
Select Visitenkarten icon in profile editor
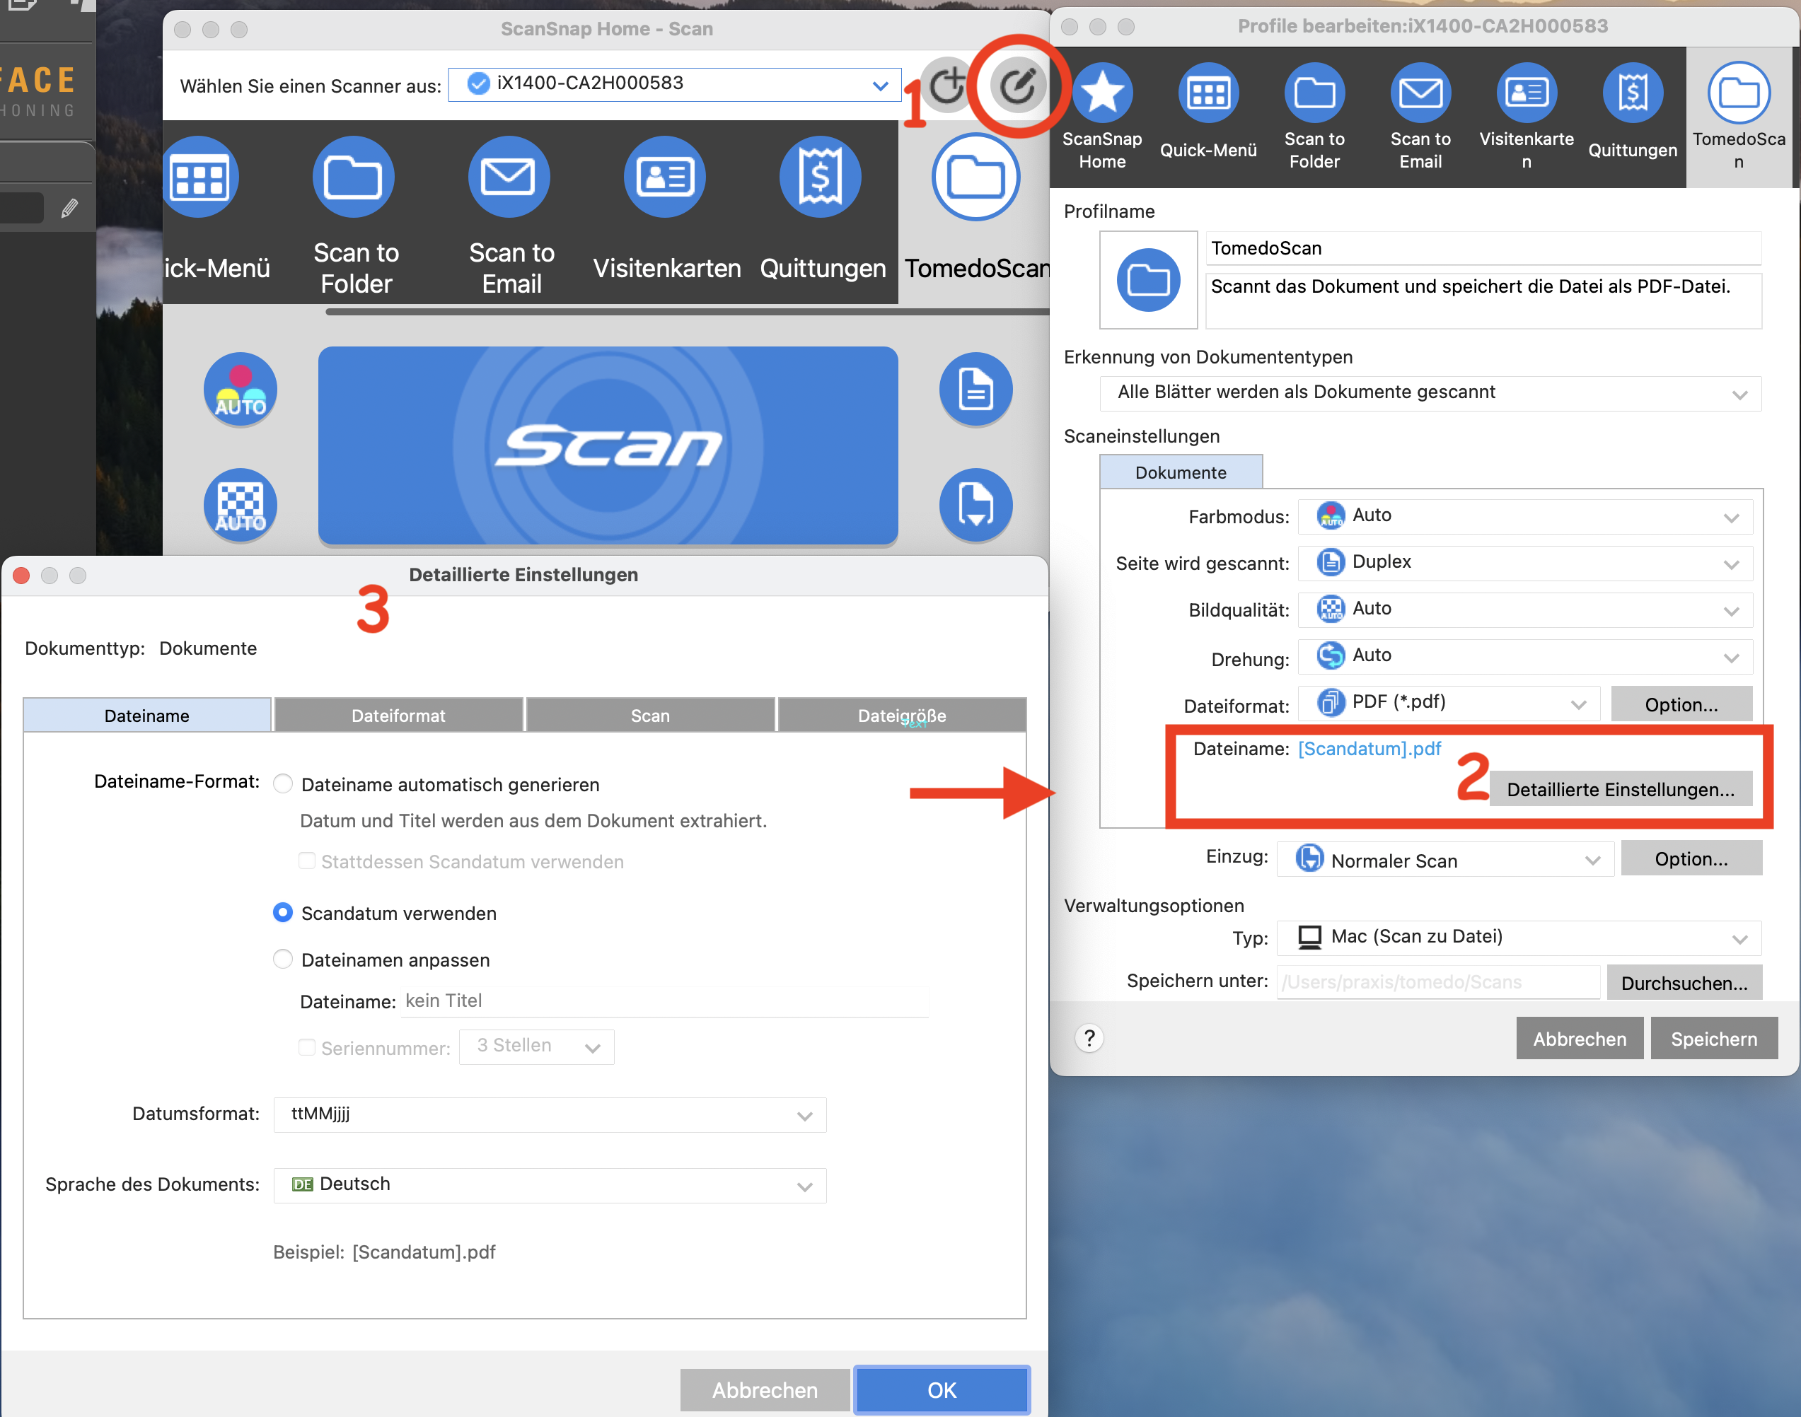[x=1527, y=92]
